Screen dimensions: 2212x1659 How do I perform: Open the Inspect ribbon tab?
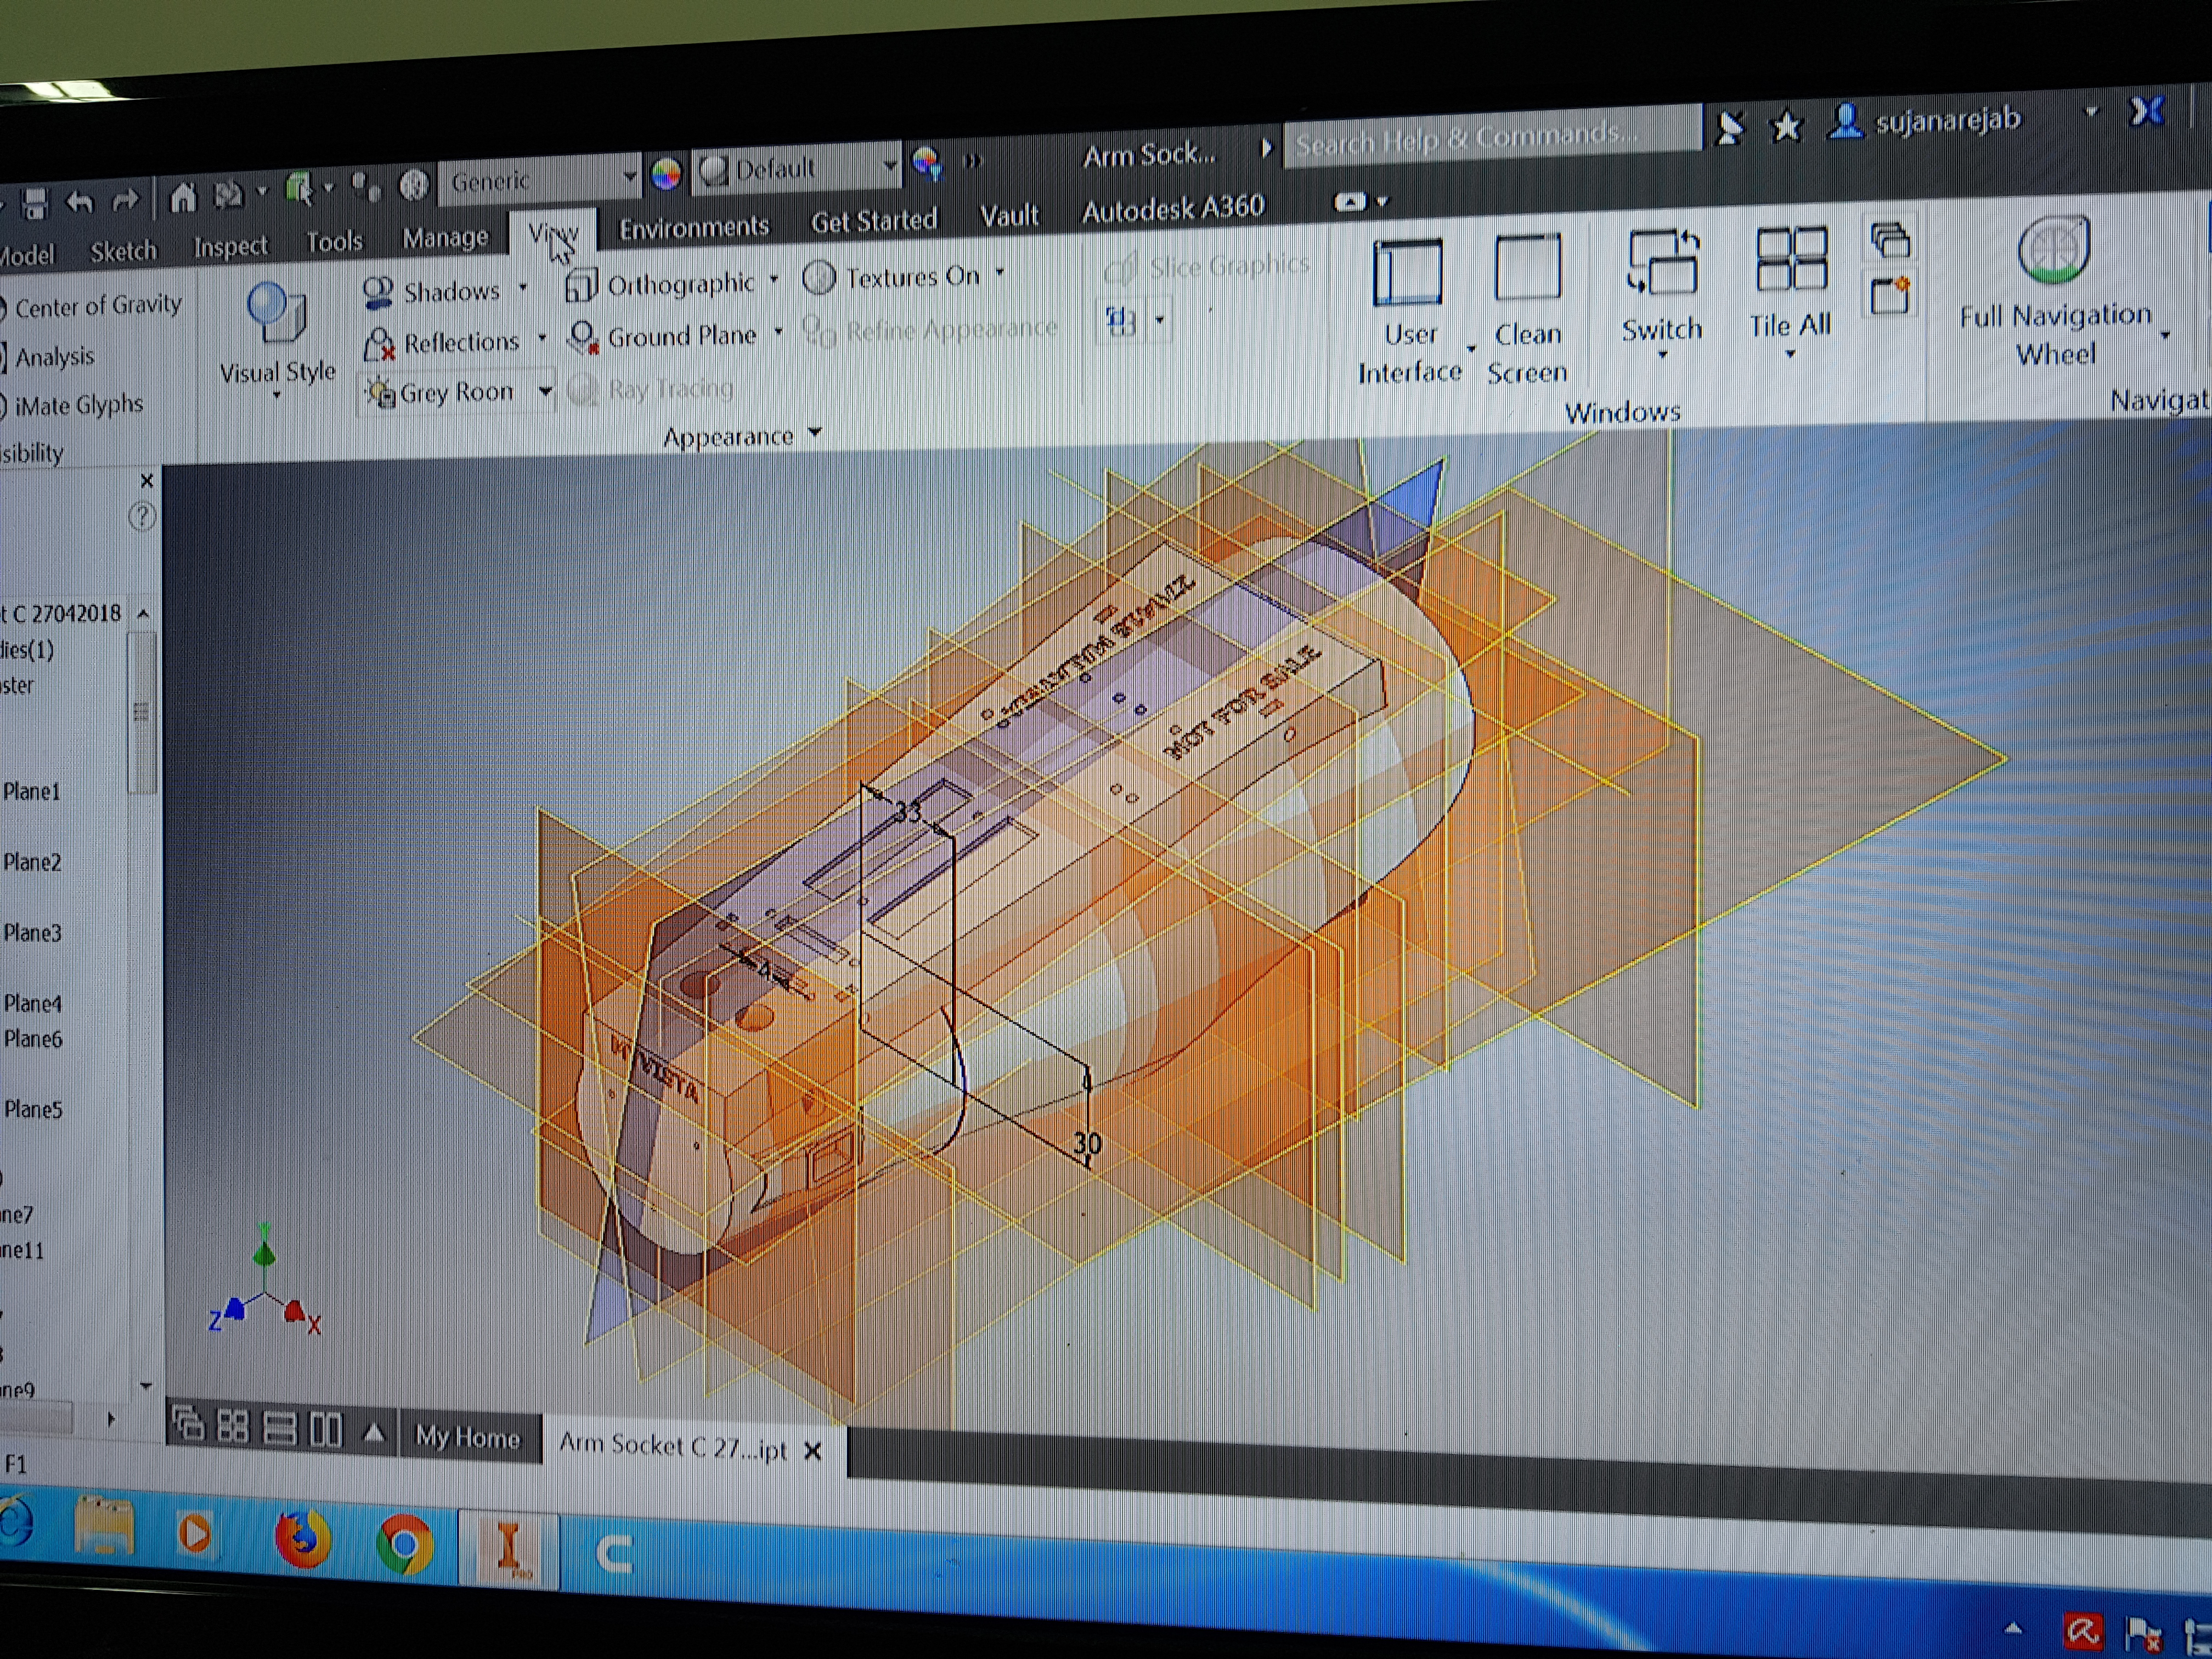[230, 246]
